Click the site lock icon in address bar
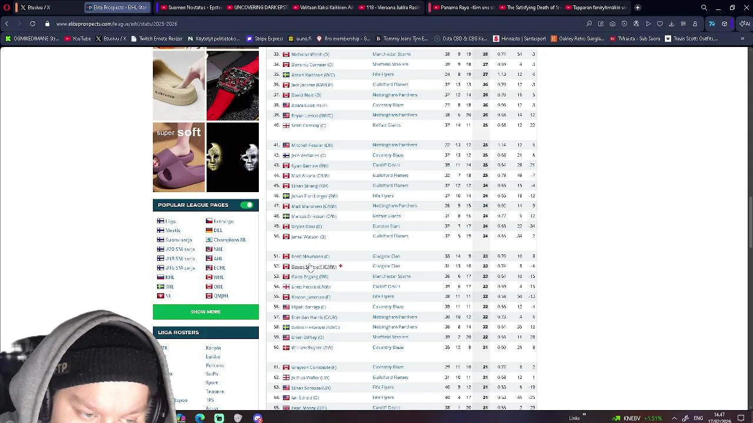This screenshot has height=423, width=753. click(x=48, y=24)
